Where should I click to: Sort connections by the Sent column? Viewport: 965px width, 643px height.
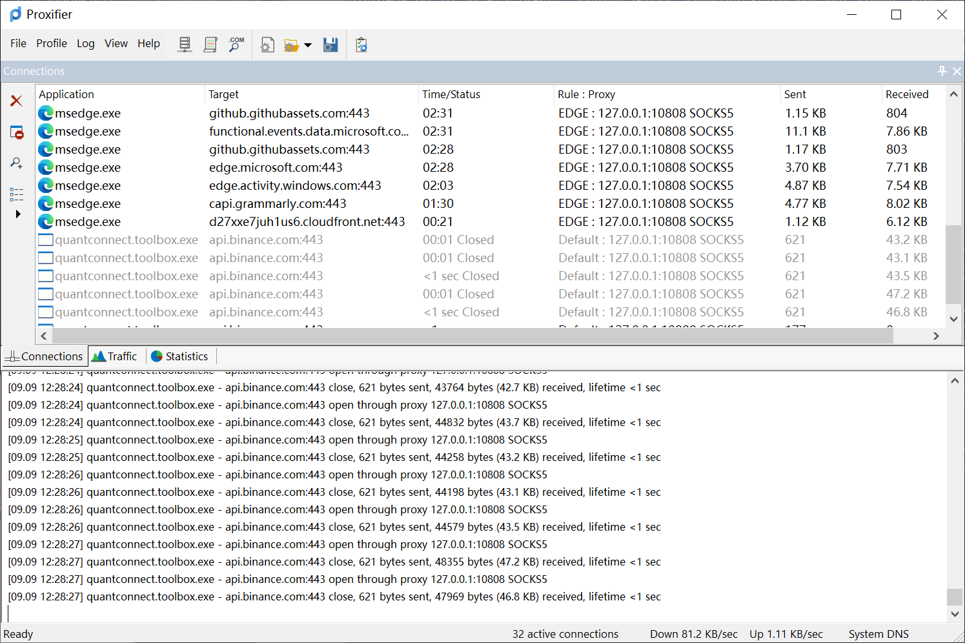[795, 94]
